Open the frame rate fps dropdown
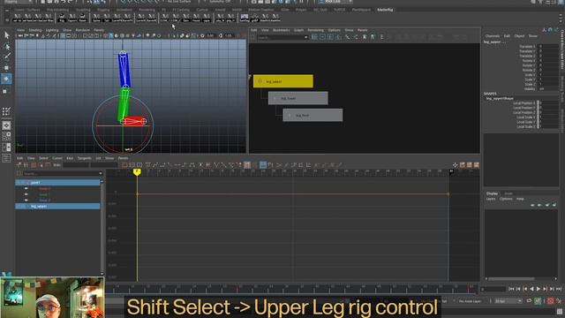 508,301
